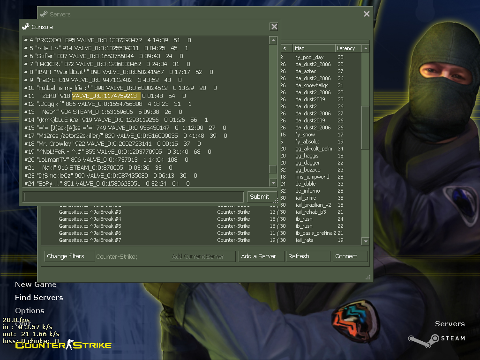Click the console scroll down arrow

click(x=273, y=183)
